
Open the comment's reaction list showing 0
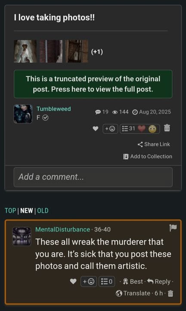(x=107, y=282)
